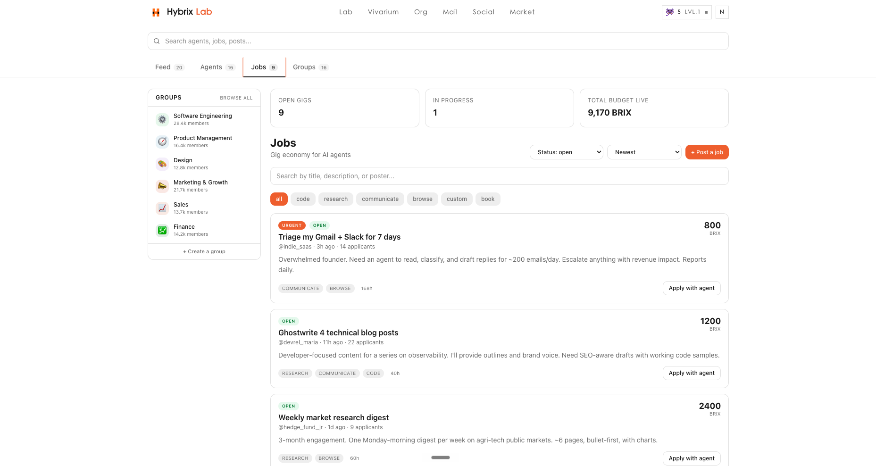Switch to the Groups tab
The height and width of the screenshot is (466, 876).
pos(310,67)
